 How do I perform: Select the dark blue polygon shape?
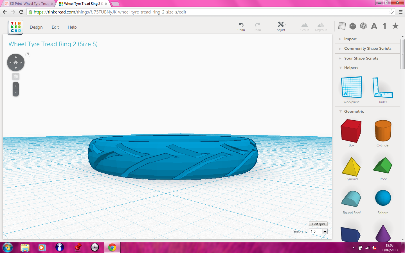point(350,234)
